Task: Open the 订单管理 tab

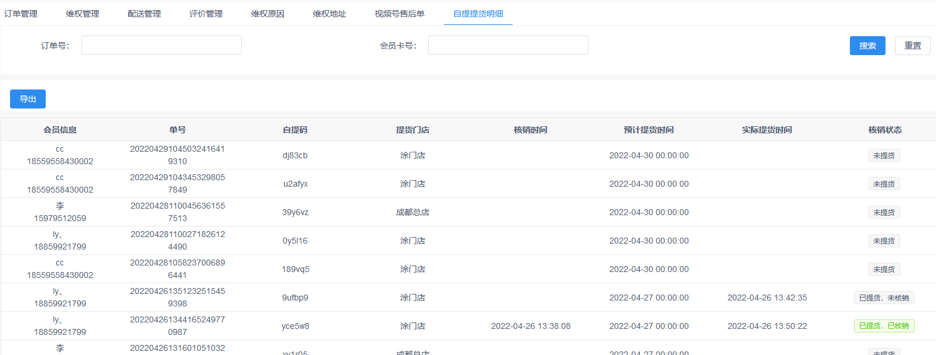Action: point(21,14)
